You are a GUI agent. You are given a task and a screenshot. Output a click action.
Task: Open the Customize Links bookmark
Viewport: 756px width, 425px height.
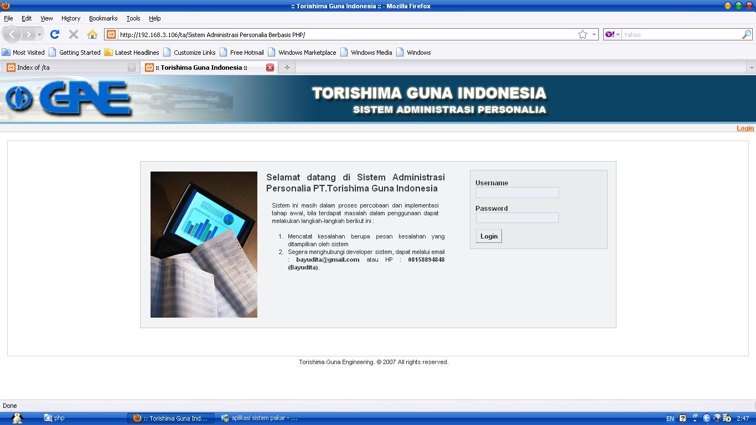tap(189, 53)
